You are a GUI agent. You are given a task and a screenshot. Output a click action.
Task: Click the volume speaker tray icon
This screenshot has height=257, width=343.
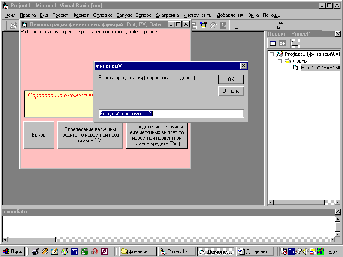[x=305, y=251]
